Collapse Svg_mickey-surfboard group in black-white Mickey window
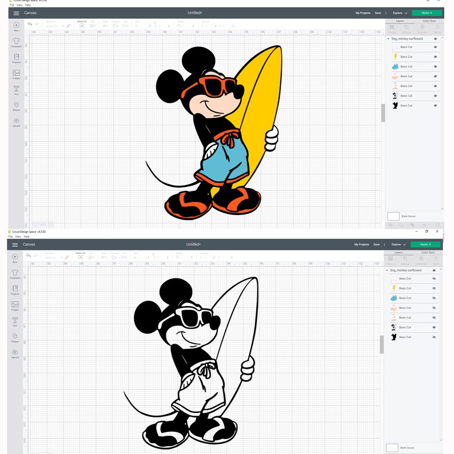The width and height of the screenshot is (454, 454). click(x=387, y=270)
